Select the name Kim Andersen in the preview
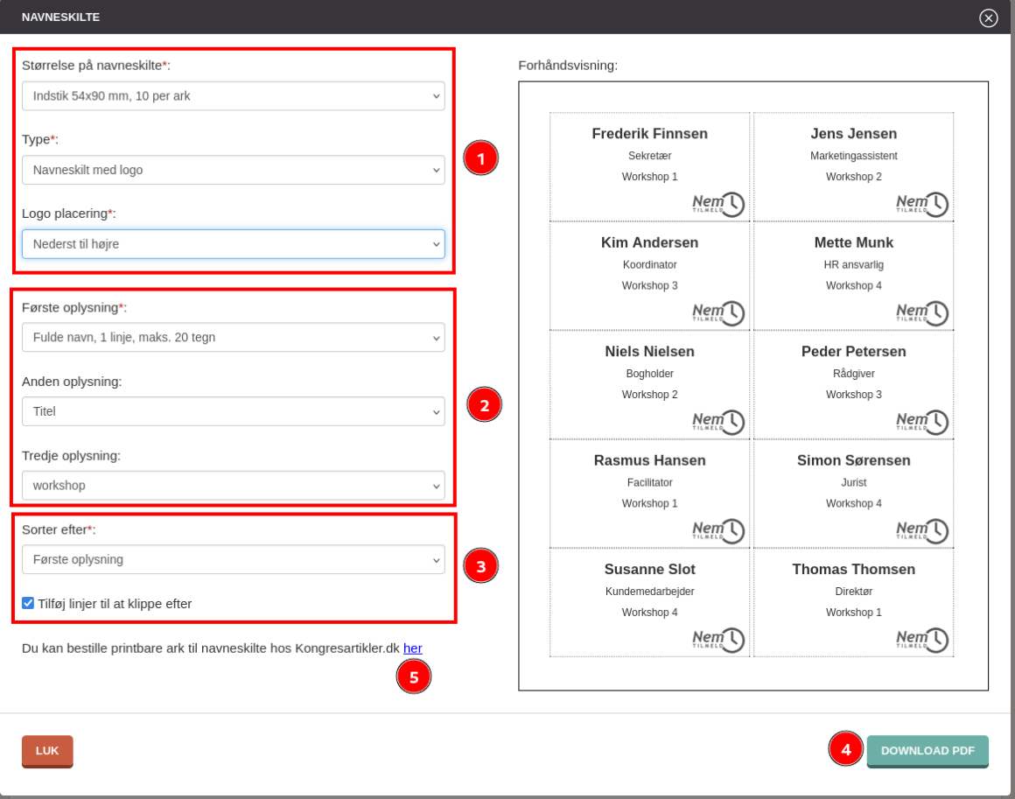Viewport: 1015px width, 799px height. pos(650,242)
